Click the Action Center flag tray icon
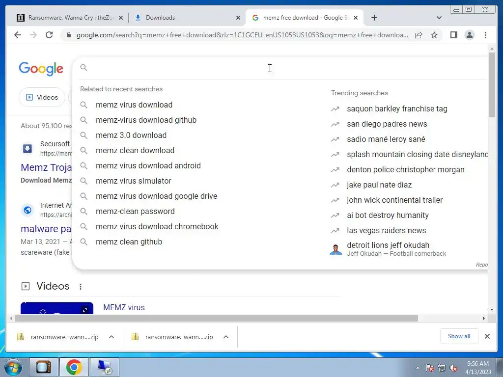 [430, 368]
